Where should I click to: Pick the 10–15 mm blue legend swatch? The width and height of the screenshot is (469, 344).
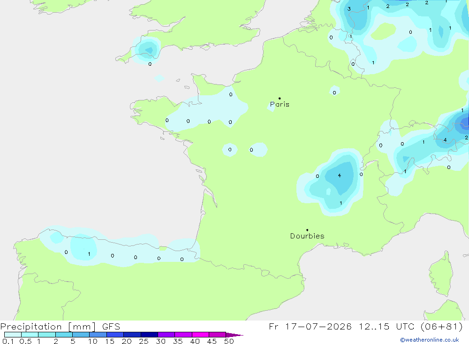(x=98, y=335)
